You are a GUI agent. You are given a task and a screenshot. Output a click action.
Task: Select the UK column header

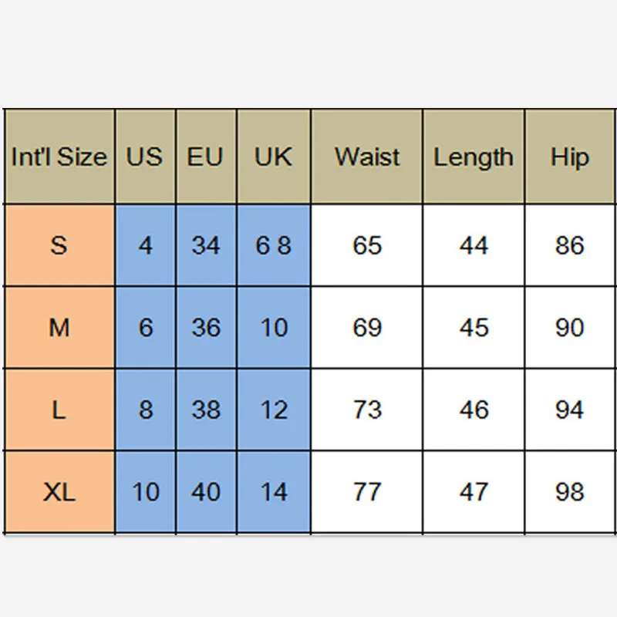274,157
